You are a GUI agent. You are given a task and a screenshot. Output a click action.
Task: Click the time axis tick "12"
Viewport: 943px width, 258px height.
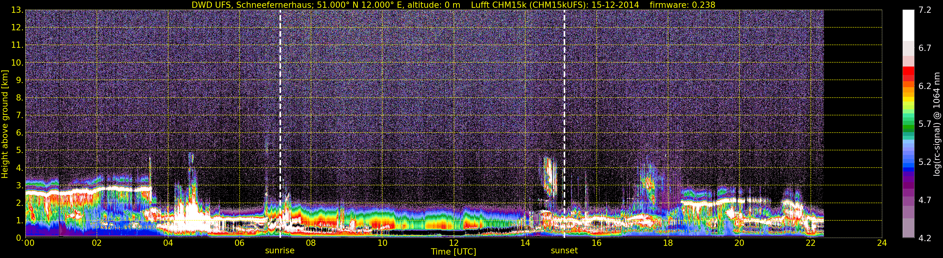(454, 243)
